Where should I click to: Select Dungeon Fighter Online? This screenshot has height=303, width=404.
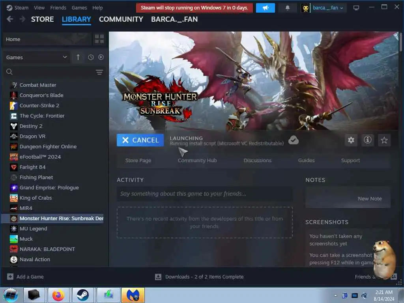48,147
